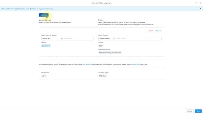Close the Prism Admin Role Assignment dialog
Screen dimensions: 203x114
tap(200, 3)
